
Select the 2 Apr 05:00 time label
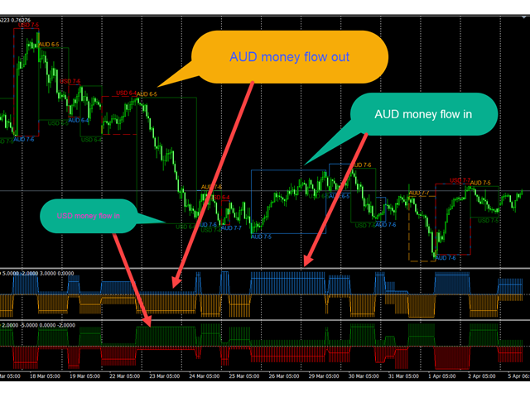pos(482,376)
